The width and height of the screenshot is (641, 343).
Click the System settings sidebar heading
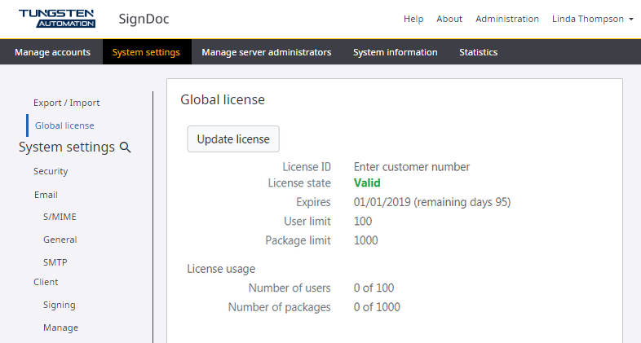pos(67,147)
